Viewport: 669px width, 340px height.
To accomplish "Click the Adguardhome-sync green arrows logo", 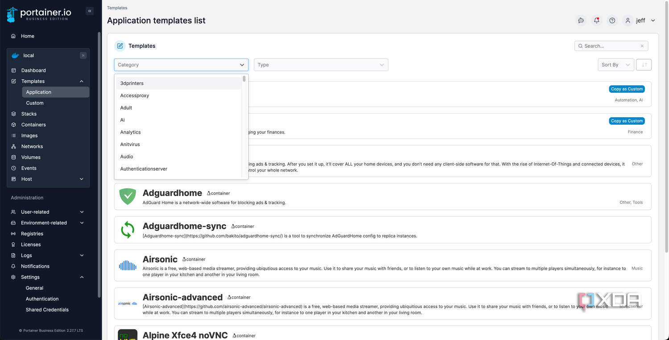I will [x=128, y=230].
